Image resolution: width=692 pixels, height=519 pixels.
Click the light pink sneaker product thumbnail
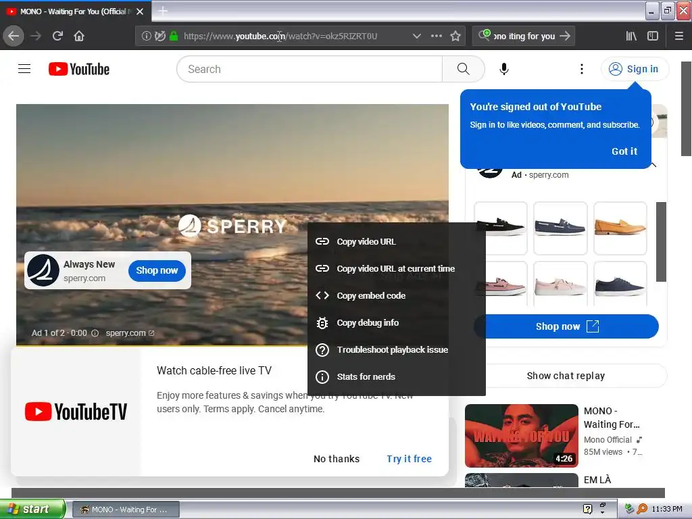[x=560, y=285]
